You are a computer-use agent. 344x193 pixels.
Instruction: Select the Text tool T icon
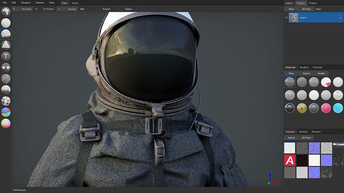coord(5,56)
